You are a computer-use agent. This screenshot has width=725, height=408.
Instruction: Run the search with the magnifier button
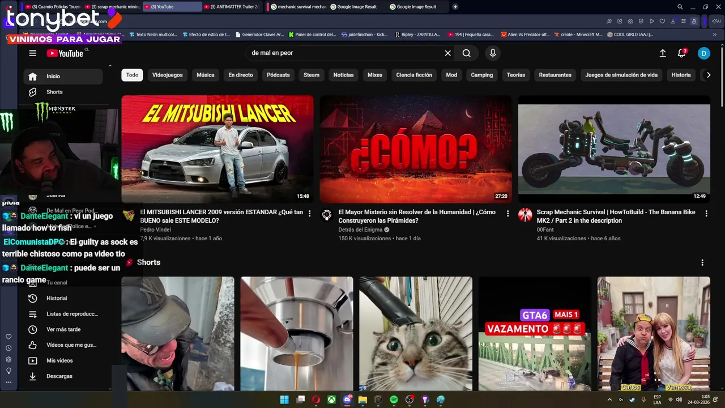coord(466,53)
